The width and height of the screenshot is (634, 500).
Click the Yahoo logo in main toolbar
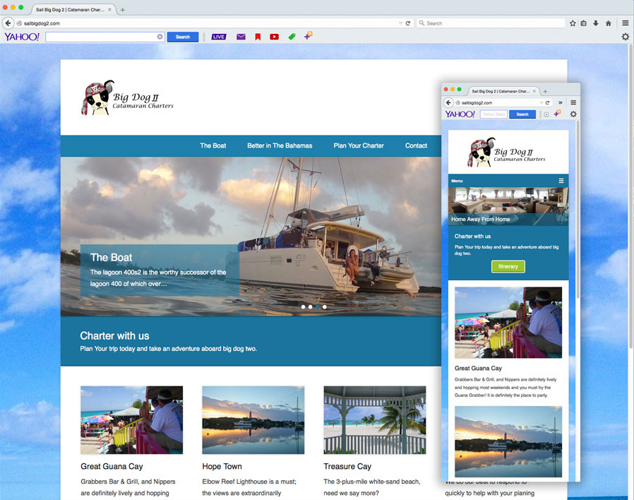[x=22, y=37]
